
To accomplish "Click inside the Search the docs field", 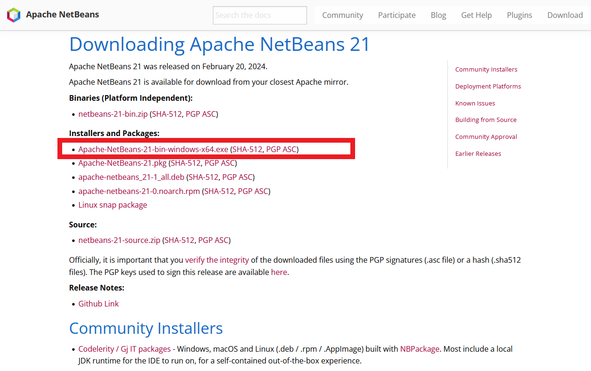I will (259, 15).
